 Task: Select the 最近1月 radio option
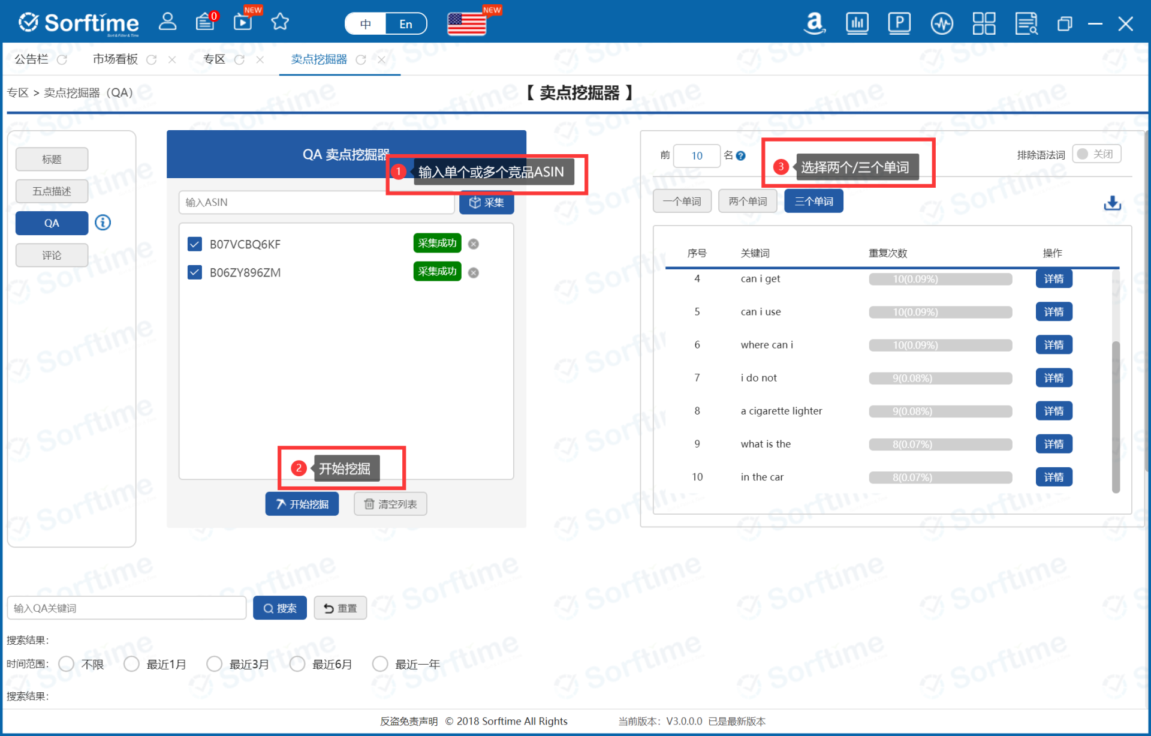click(131, 664)
